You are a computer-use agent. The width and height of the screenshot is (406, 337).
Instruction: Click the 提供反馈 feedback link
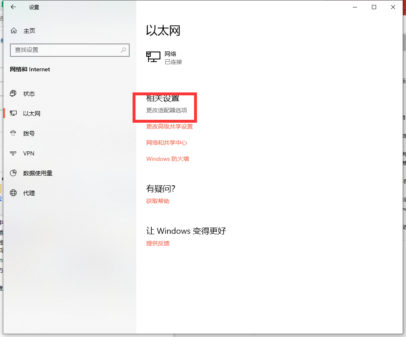158,243
